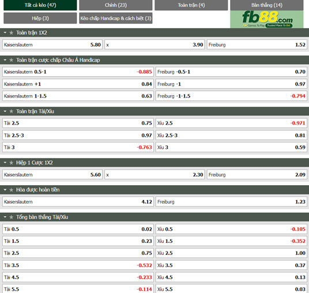This screenshot has width=309, height=293.
Task: Pick Tài 3 at -0.763
Action: point(78,147)
